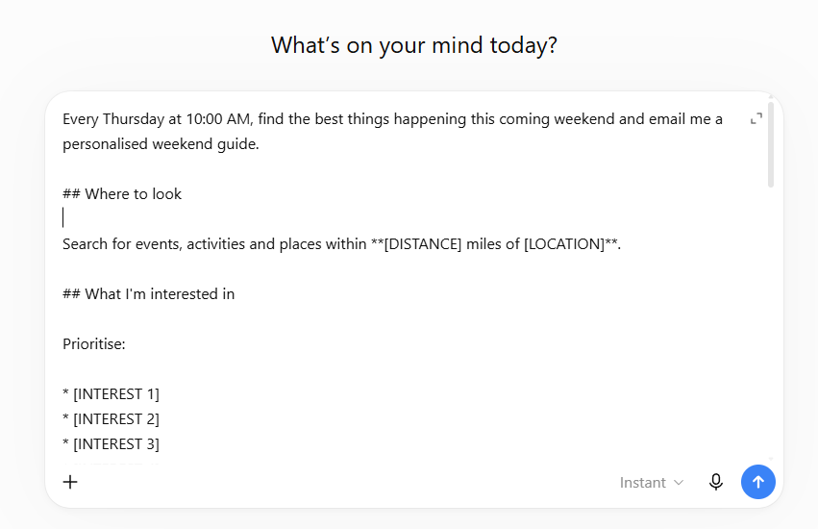Click the "What's on your mind today?" heading
The height and width of the screenshot is (529, 818).
(x=414, y=45)
